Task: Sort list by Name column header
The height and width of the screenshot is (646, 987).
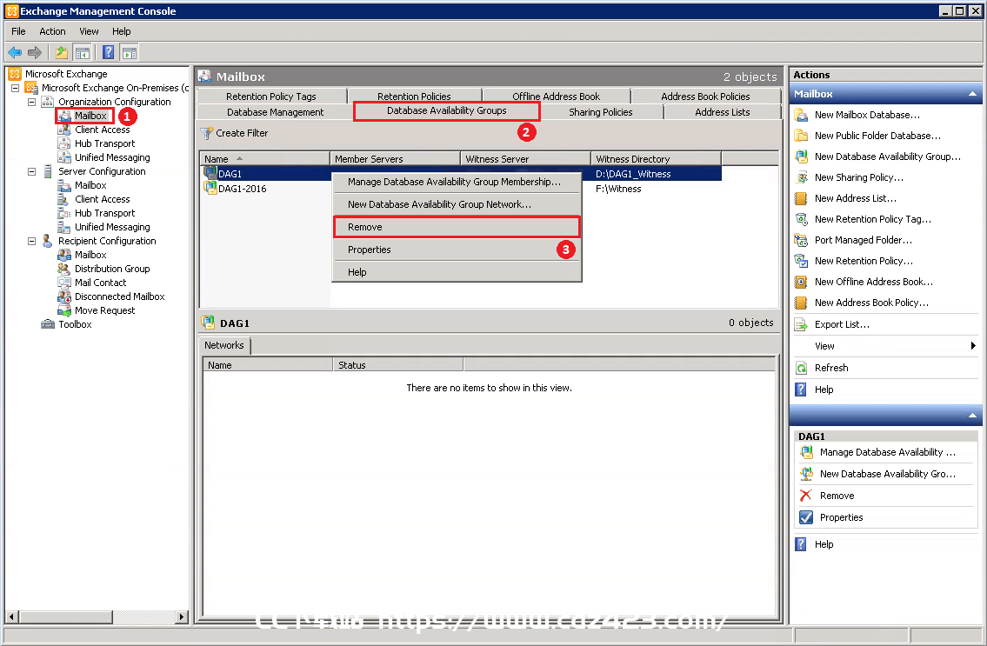Action: tap(264, 158)
